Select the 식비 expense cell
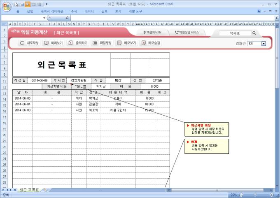 (x=118, y=104)
